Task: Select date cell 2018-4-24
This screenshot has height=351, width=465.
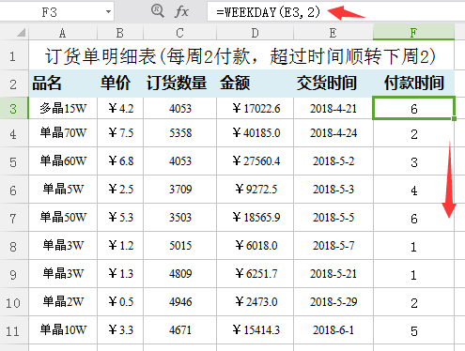Action: (333, 133)
